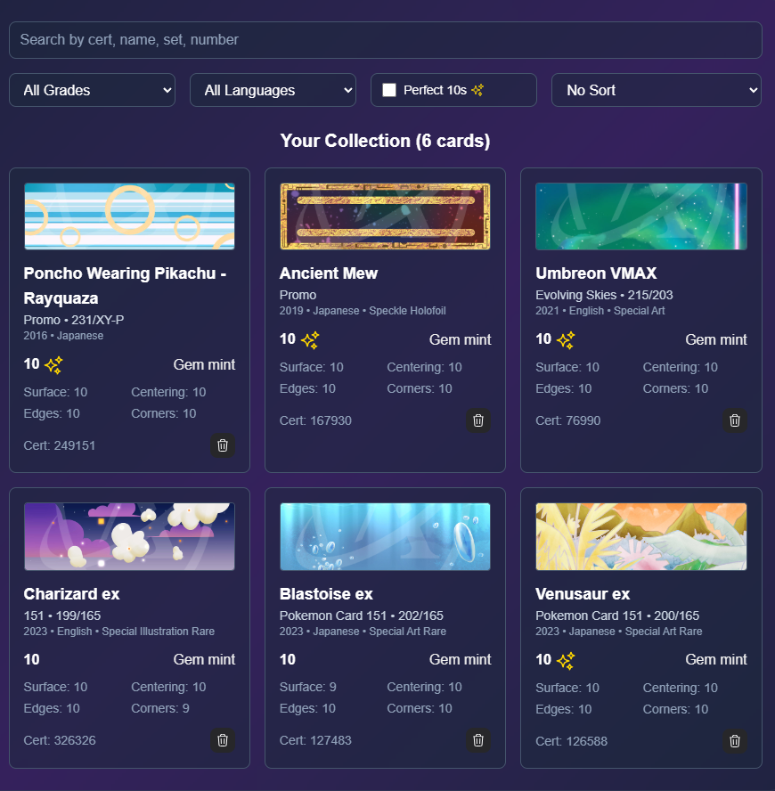The image size is (775, 791).
Task: Click 2023 • English • Special Illustration Rare
Action: (x=119, y=632)
